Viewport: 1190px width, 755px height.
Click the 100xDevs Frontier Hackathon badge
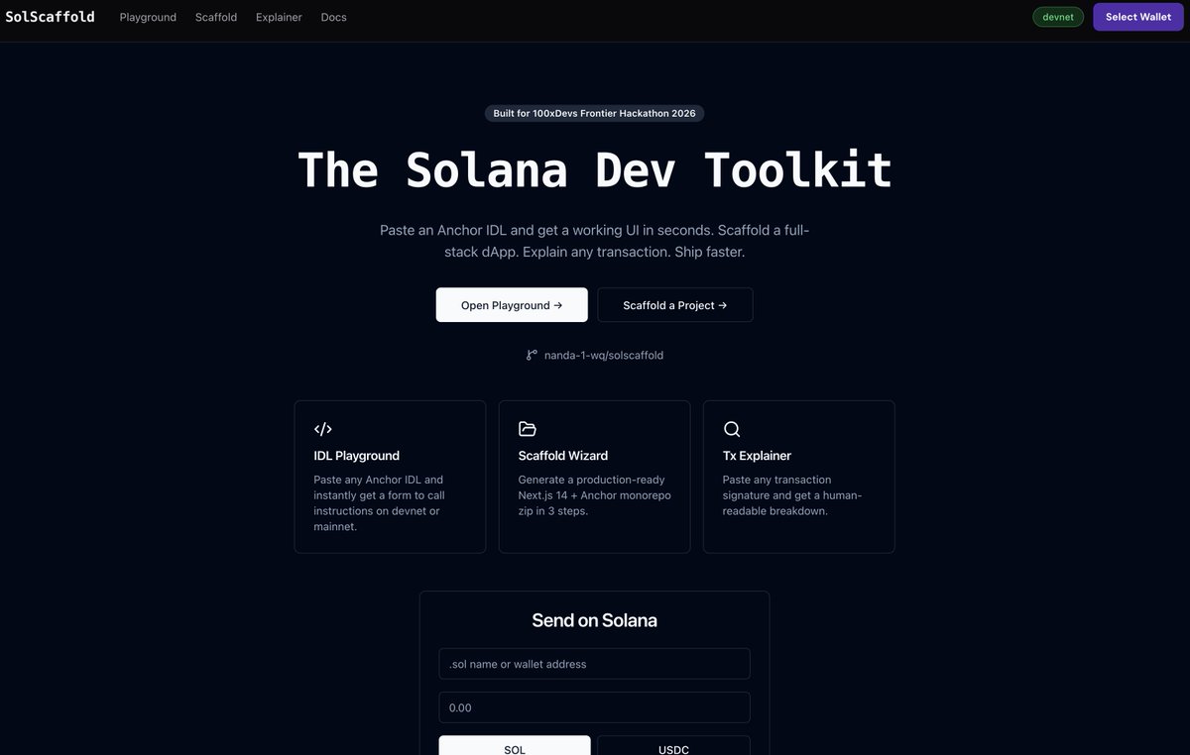(594, 113)
